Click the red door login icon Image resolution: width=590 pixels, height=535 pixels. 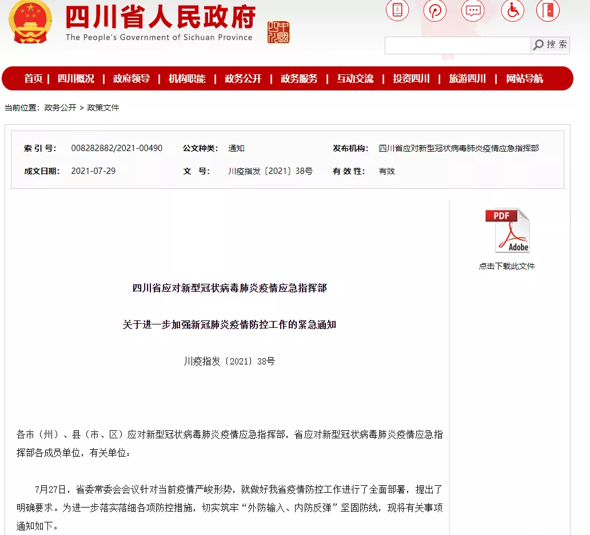click(548, 10)
